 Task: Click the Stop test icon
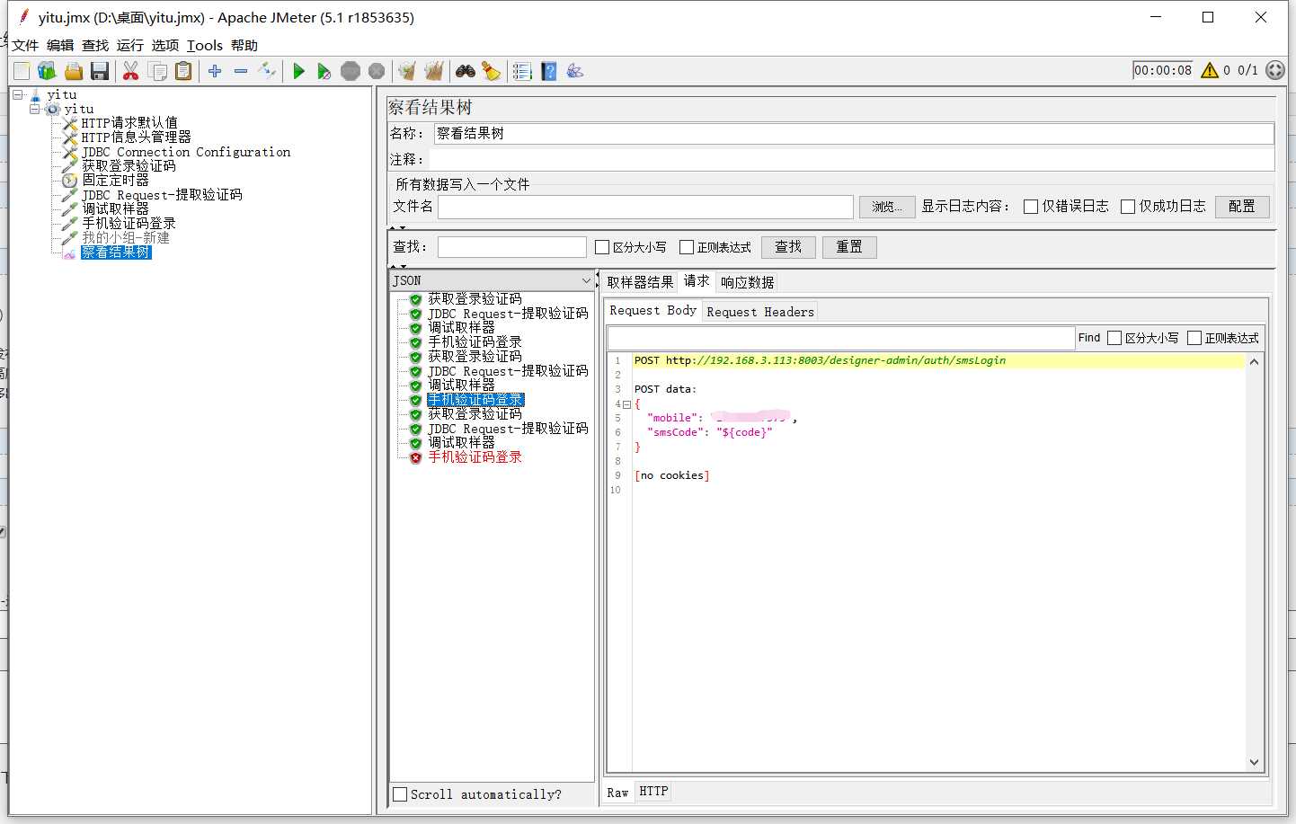pos(351,71)
